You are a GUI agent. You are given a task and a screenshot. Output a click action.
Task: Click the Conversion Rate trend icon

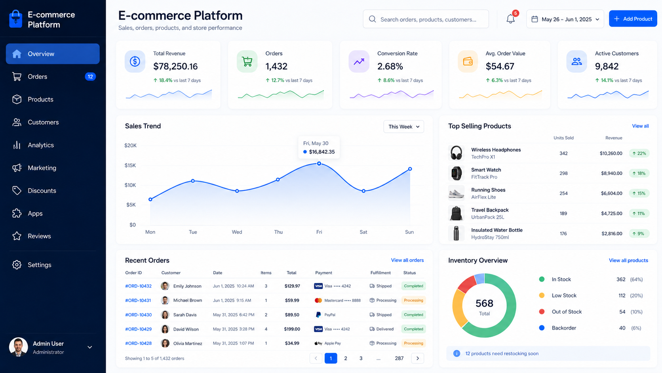coord(359,61)
